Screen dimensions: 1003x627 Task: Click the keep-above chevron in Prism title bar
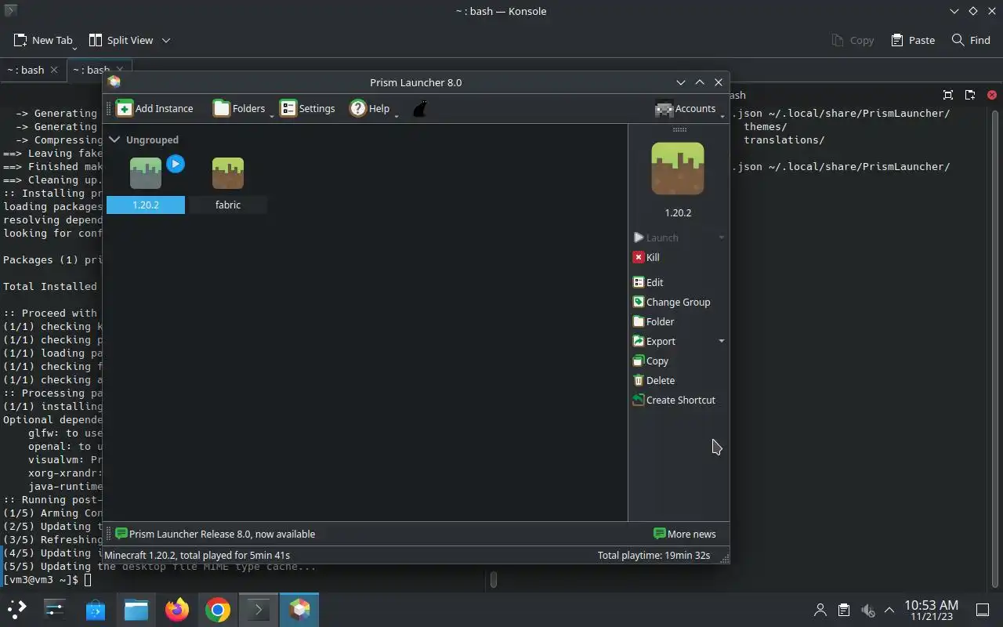(x=699, y=82)
